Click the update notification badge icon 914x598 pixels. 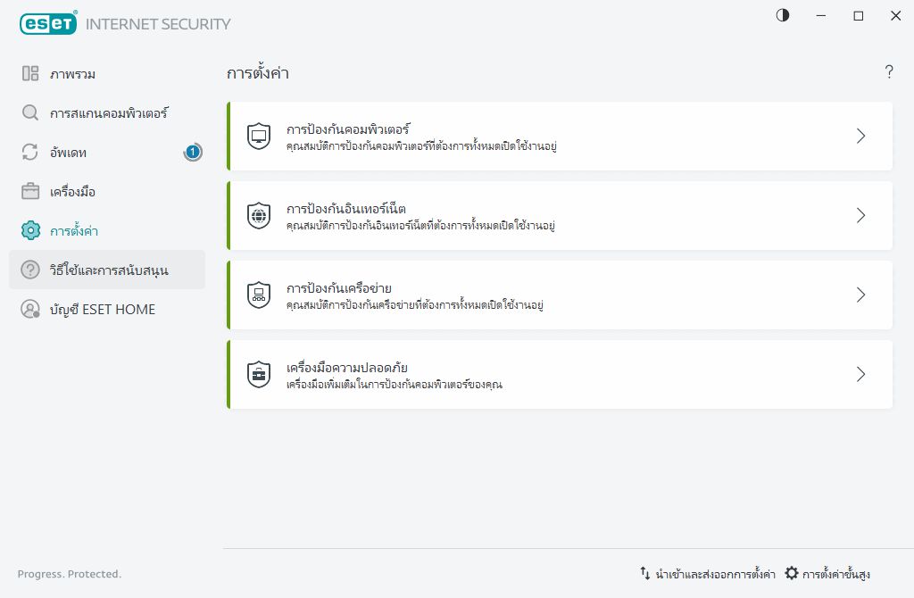pos(193,153)
